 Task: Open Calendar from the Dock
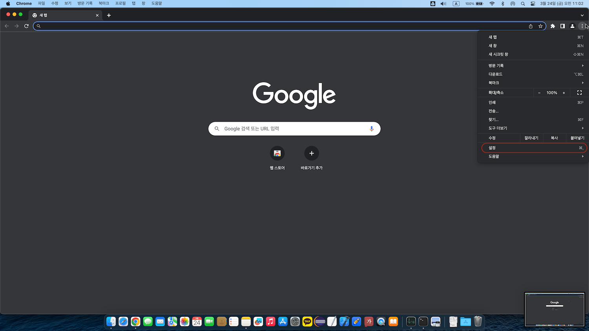(x=197, y=322)
